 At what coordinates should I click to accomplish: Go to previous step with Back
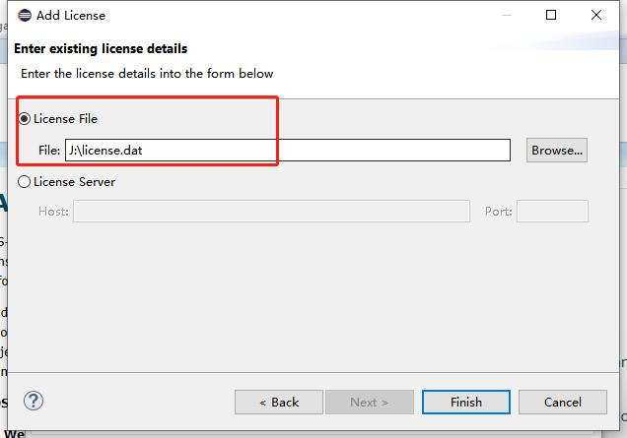click(279, 402)
